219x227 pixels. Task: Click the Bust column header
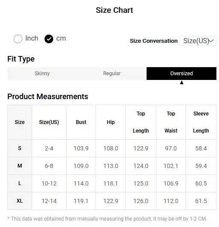81,122
